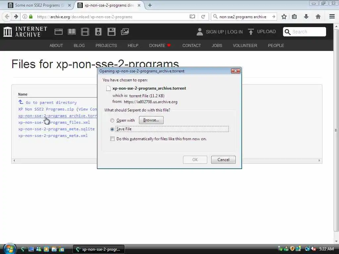This screenshot has height=254, width=339.
Task: Click the search go arrow in the search box
Action: (x=273, y=17)
